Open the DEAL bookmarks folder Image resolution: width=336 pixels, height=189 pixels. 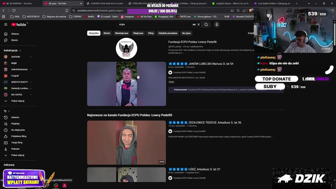15,17
